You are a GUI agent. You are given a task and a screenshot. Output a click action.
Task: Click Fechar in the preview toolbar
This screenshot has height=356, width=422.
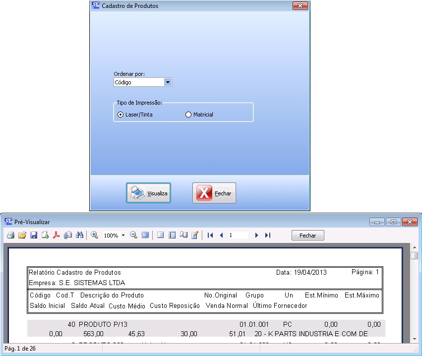pos(307,236)
